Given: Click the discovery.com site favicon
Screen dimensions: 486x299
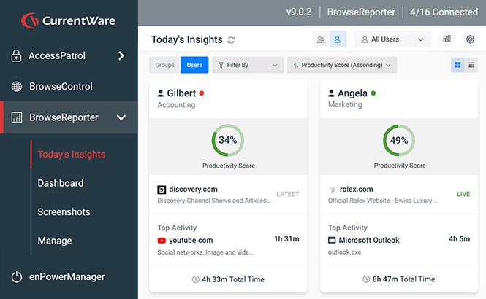Looking at the screenshot, I should click(x=162, y=190).
